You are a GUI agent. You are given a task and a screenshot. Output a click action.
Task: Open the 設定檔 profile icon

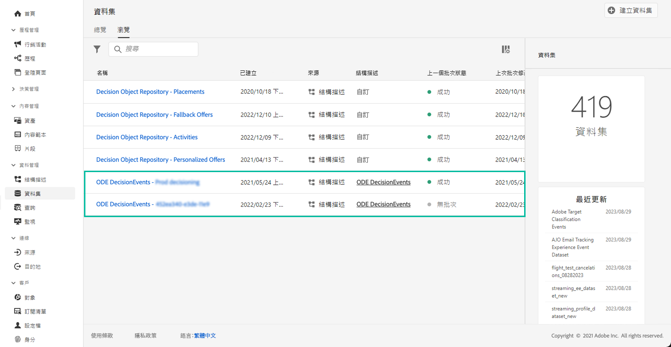tap(18, 325)
